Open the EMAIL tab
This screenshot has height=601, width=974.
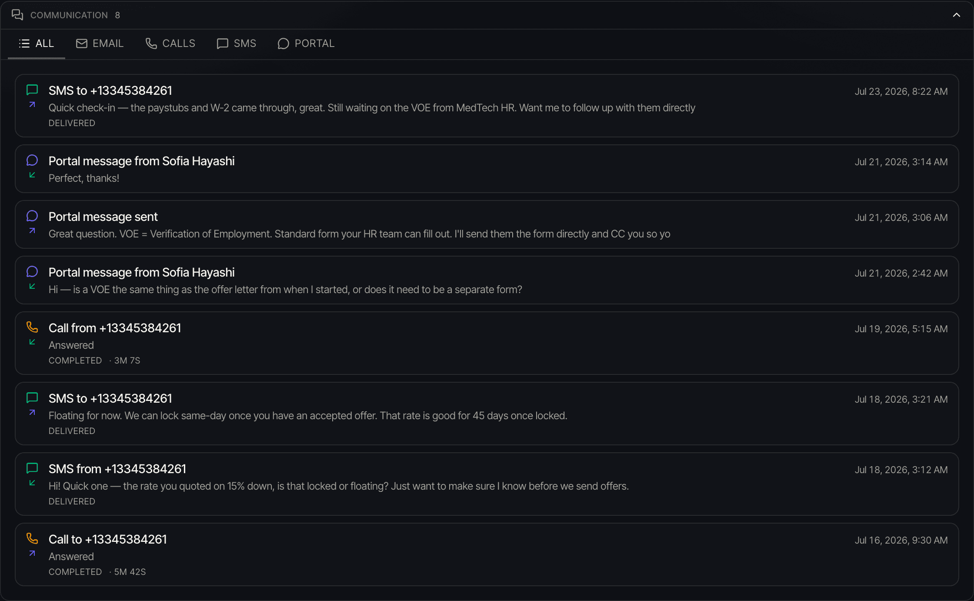pos(100,43)
